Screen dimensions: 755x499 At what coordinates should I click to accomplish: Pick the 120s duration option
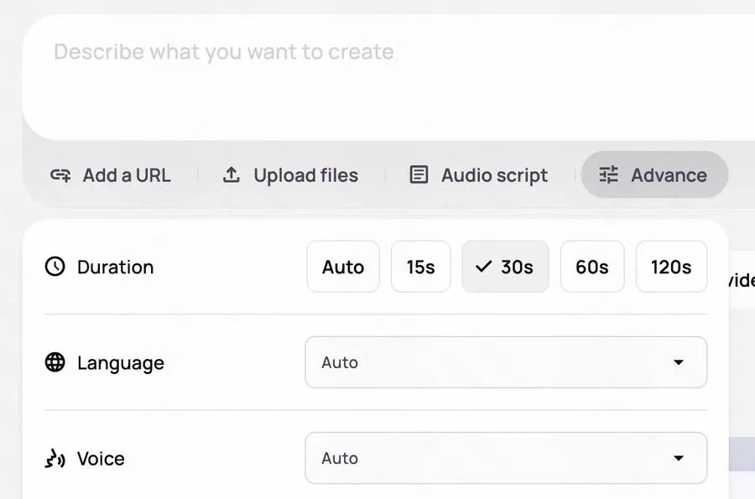(671, 267)
